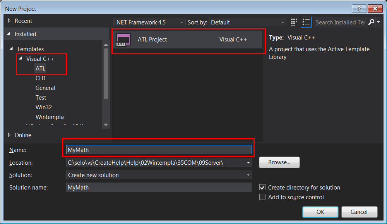Click the OK button
This screenshot has height=224, width=387.
pos(320,212)
